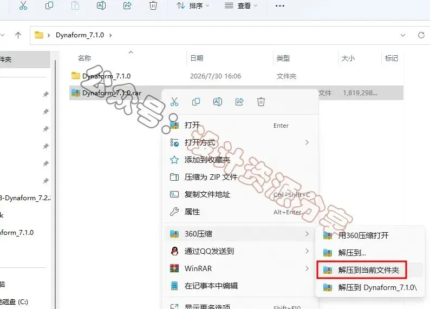Viewport: 430px width, 309px height.
Task: Click the 文件夹 type cell
Action: pyautogui.click(x=286, y=76)
